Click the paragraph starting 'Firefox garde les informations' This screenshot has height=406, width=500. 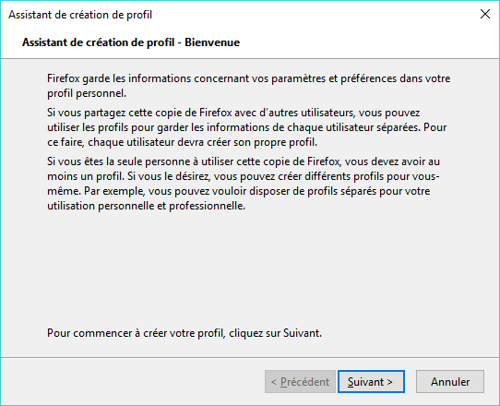pos(248,86)
